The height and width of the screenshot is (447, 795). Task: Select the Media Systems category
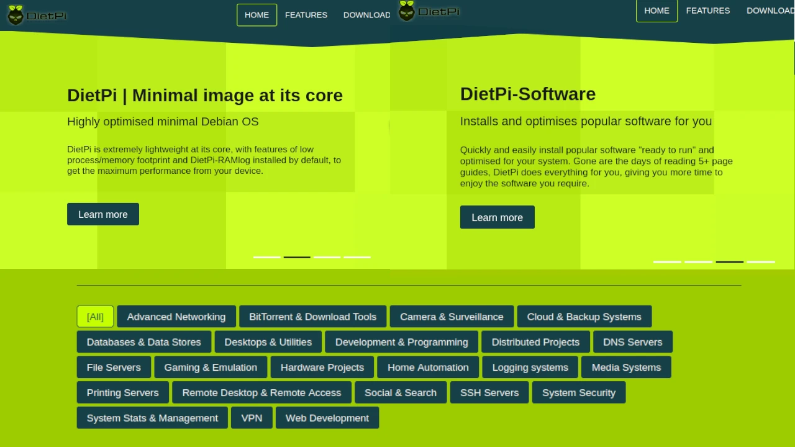coord(626,368)
